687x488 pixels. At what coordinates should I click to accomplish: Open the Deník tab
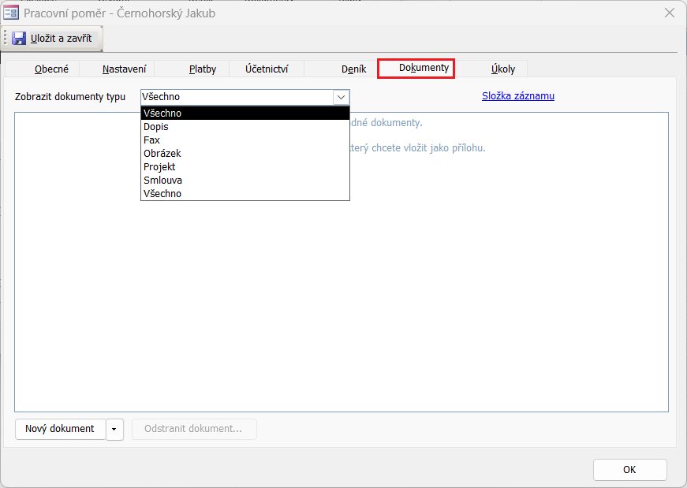353,69
